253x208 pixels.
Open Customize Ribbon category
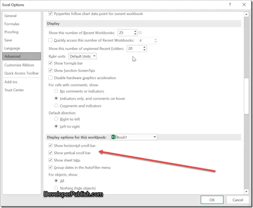coord(21,65)
